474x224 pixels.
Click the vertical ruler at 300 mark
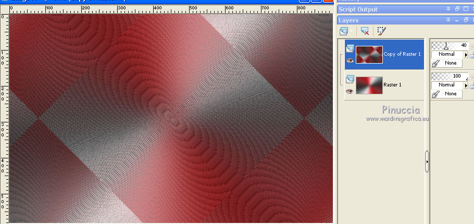3,130
